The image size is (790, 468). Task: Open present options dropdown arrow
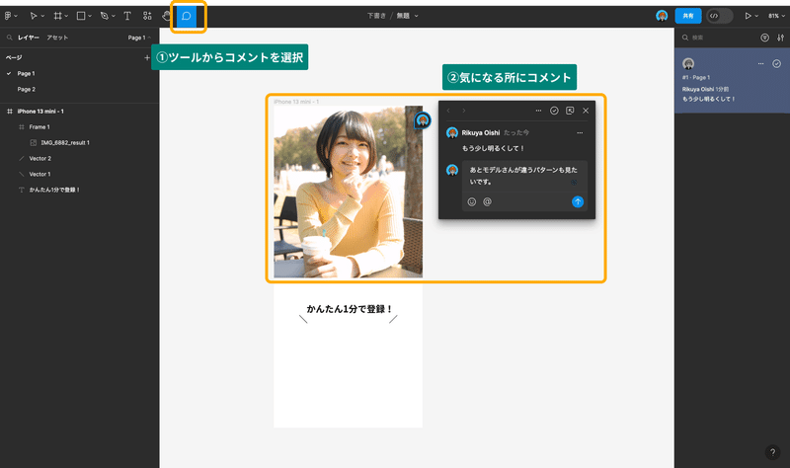(756, 16)
